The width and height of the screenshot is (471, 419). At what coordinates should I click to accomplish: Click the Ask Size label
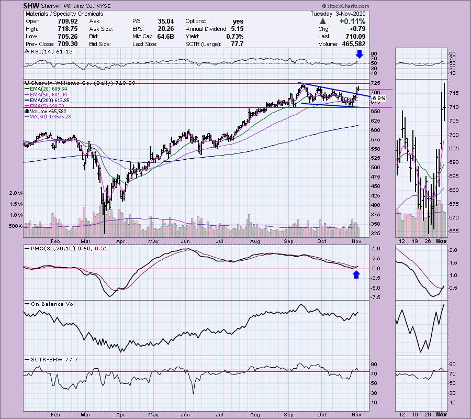[x=101, y=29]
